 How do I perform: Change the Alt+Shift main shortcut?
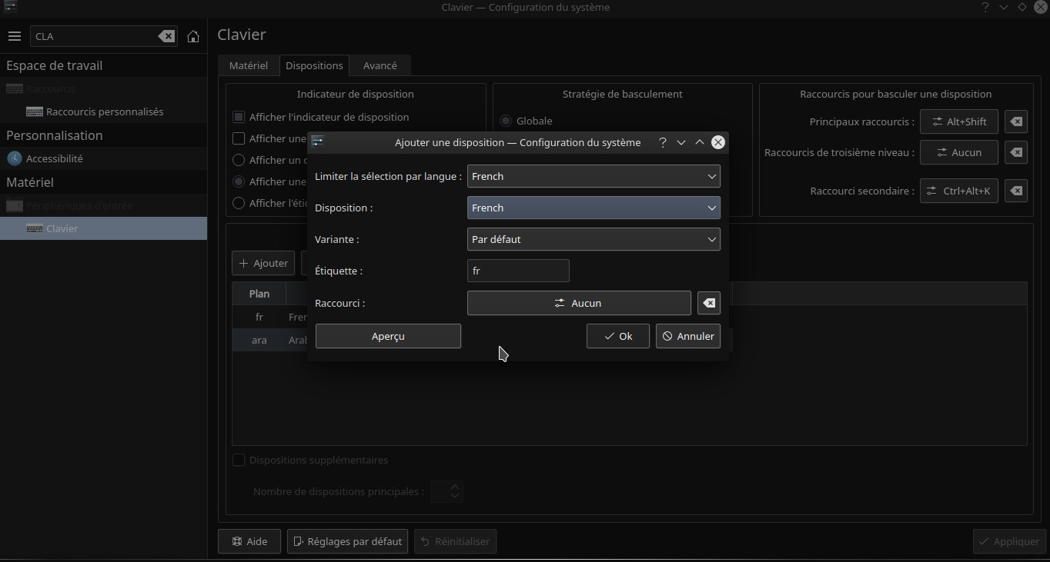(959, 121)
